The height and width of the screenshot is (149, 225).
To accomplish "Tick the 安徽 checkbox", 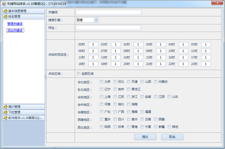I will click(x=142, y=97).
